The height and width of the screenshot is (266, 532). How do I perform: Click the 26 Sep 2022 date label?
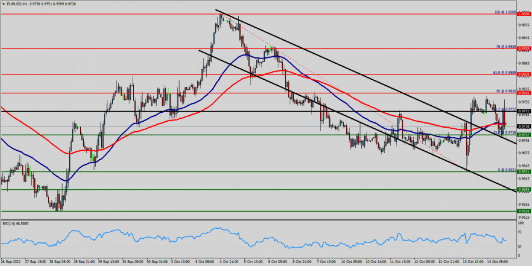pos(9,262)
